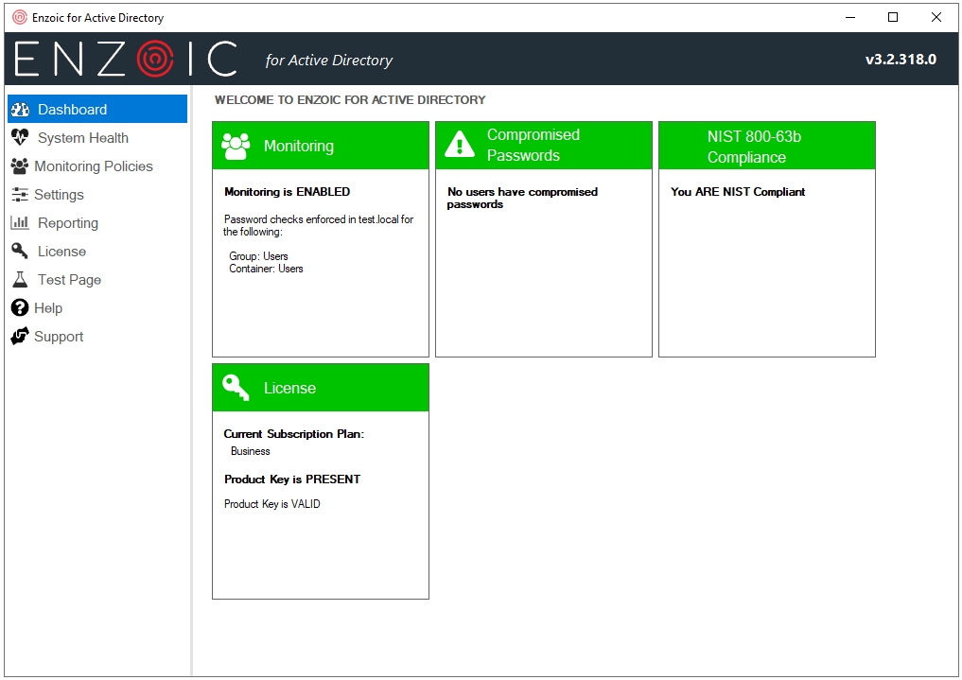Open the System Health page
The height and width of the screenshot is (680, 962).
[83, 138]
